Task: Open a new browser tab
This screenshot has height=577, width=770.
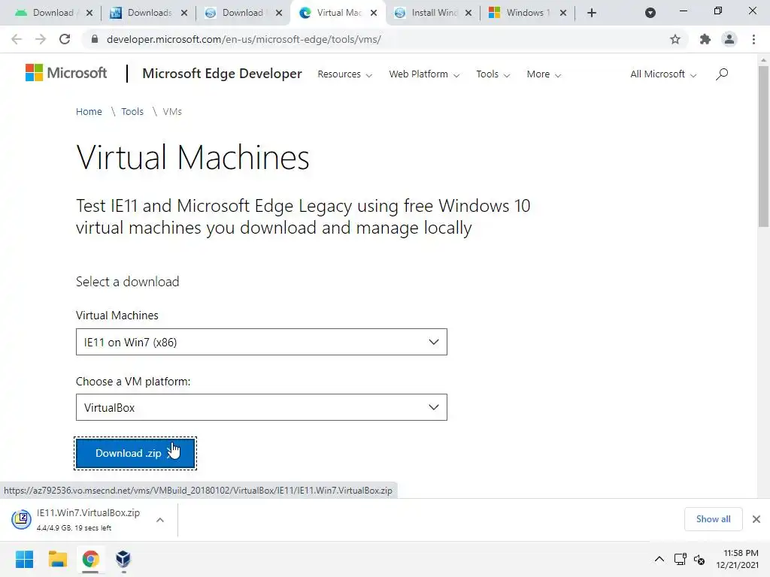Action: tap(592, 13)
